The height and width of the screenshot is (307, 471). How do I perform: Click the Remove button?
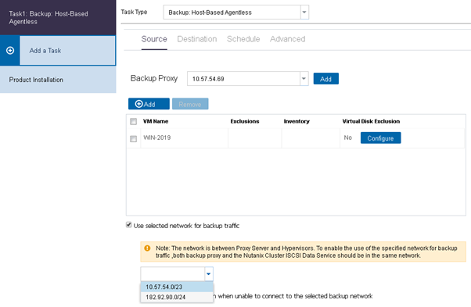point(190,104)
